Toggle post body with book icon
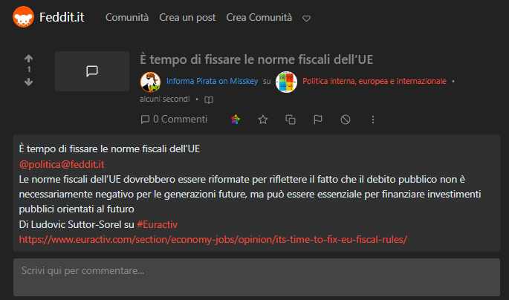The height and width of the screenshot is (300, 509). [x=209, y=100]
